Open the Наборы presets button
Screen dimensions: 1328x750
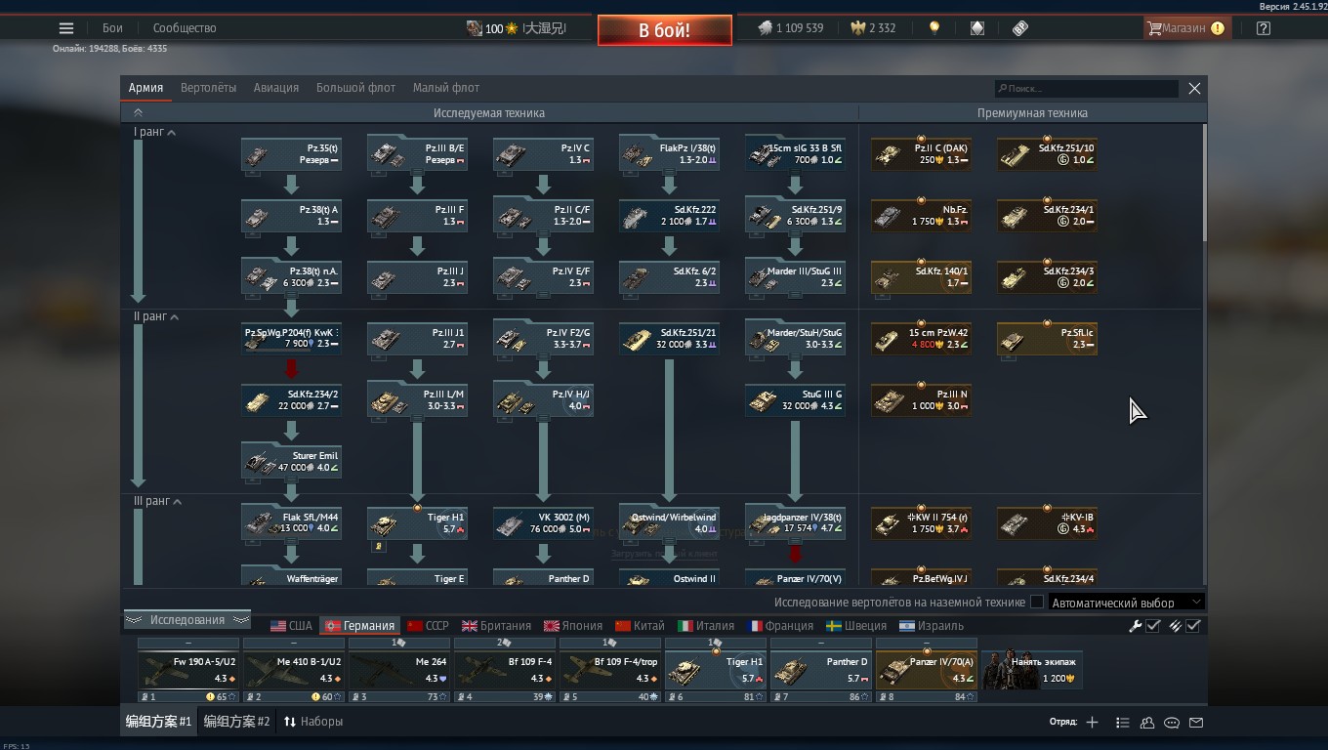pos(313,722)
